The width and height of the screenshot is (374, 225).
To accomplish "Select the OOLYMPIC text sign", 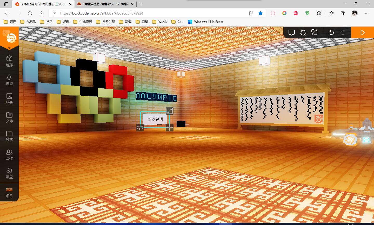I will tap(156, 97).
